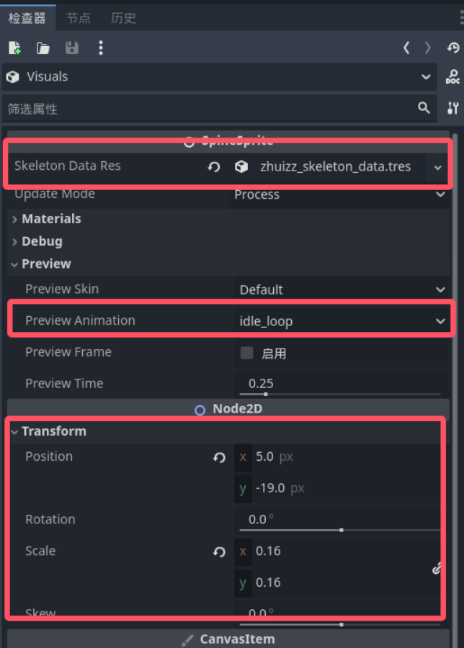Reset the Position property value
464x648 pixels.
[219, 457]
